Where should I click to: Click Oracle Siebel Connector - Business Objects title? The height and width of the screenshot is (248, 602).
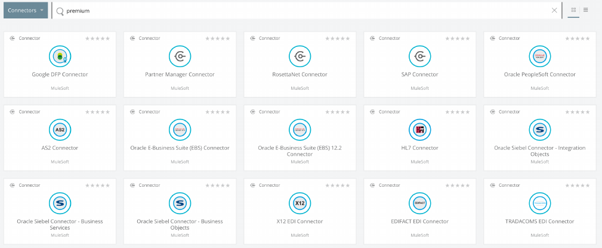(x=180, y=225)
